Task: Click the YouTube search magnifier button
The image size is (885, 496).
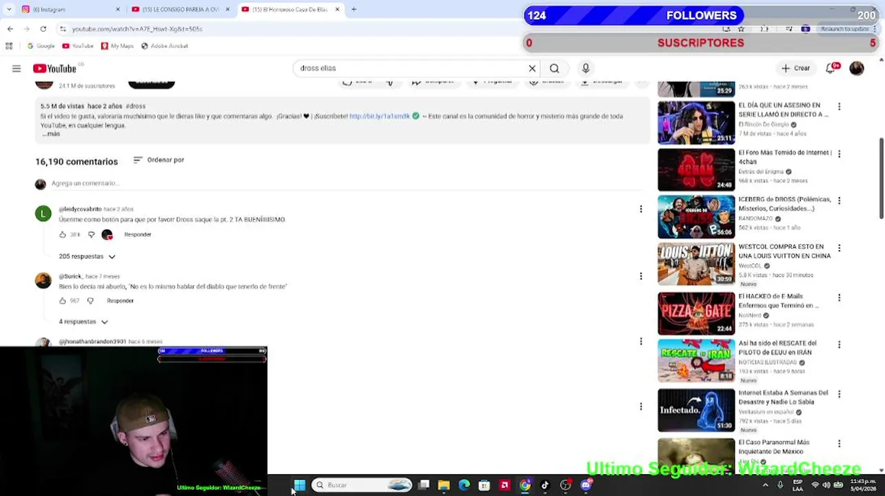Action: pos(554,68)
